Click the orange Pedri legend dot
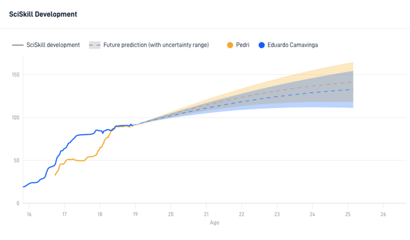The width and height of the screenshot is (410, 240). [x=230, y=45]
